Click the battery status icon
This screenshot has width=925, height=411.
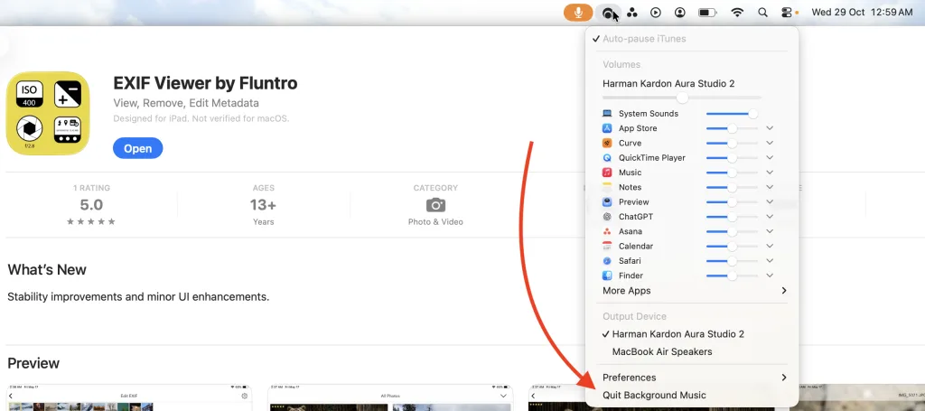[707, 13]
